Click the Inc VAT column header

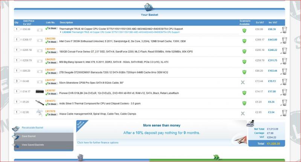[273, 23]
